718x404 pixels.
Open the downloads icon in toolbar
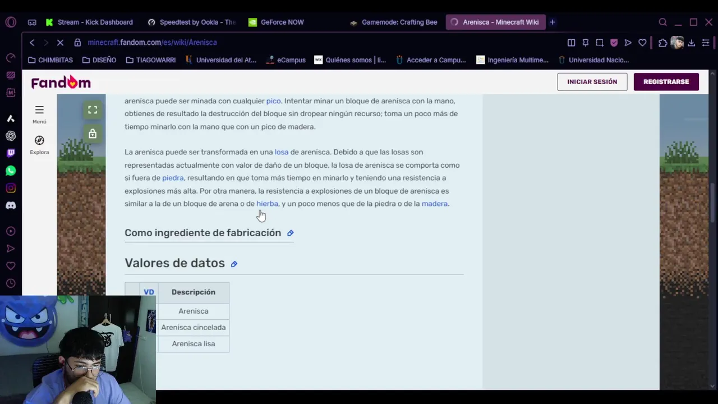point(691,43)
